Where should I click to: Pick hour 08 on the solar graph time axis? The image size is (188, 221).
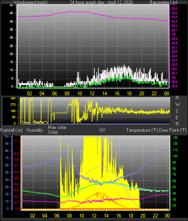tap(69, 216)
